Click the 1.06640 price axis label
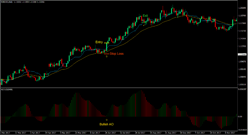Viewport: 248px width, 135px height. 242,77
